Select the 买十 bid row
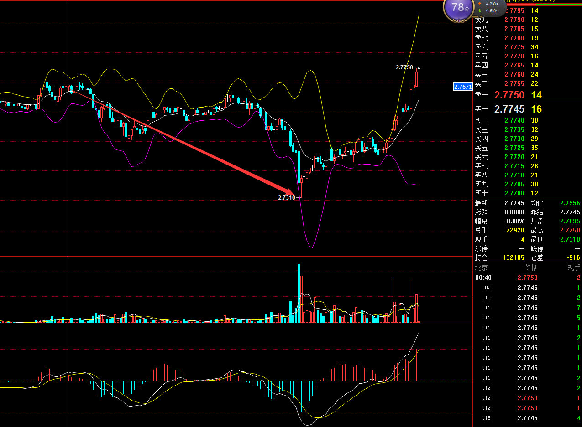 click(528, 193)
